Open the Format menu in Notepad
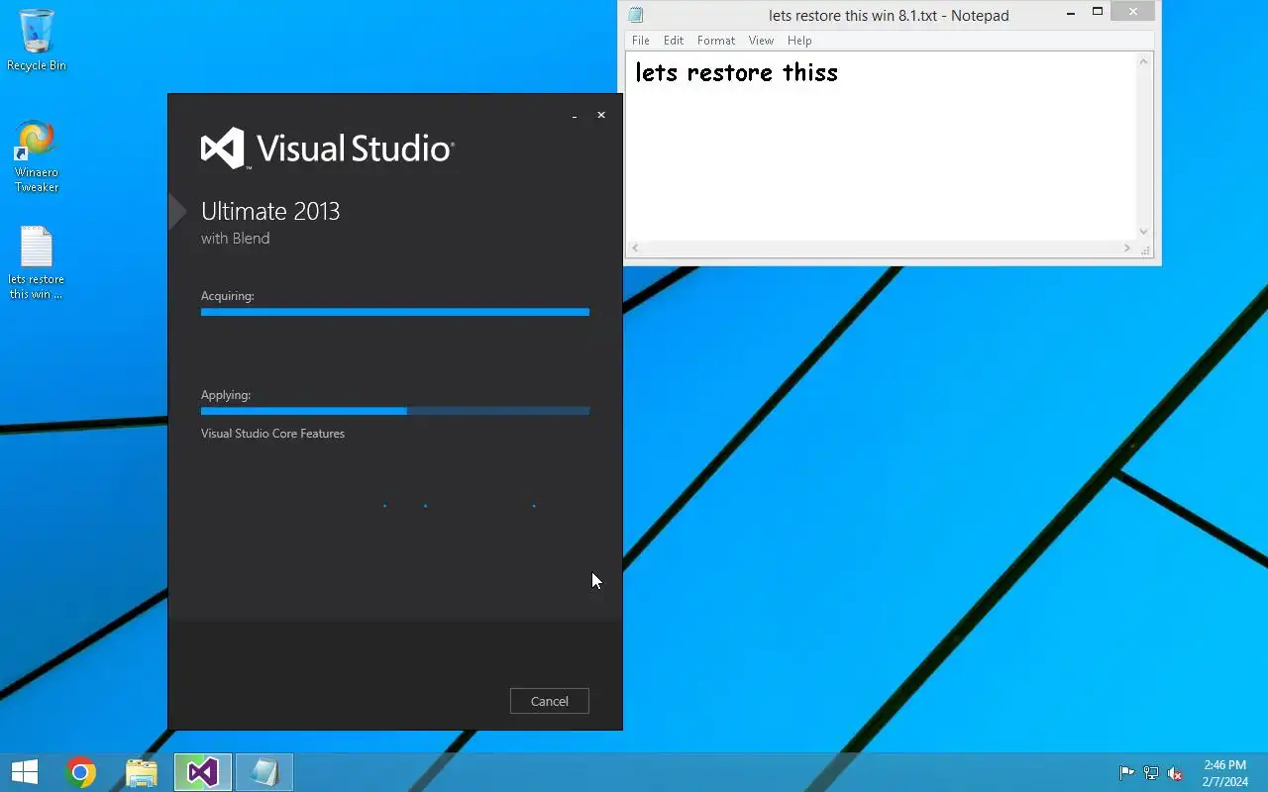Image resolution: width=1268 pixels, height=792 pixels. 716,41
